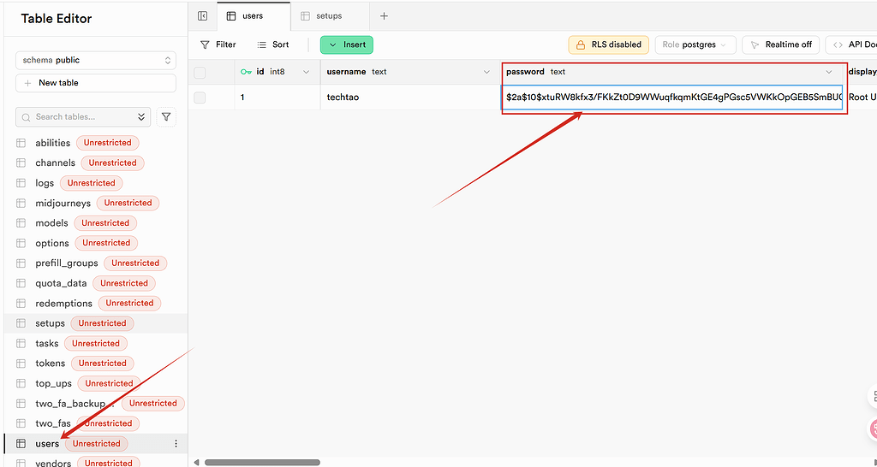This screenshot has width=877, height=467.
Task: Click table icon beside tokens
Action: coord(21,364)
